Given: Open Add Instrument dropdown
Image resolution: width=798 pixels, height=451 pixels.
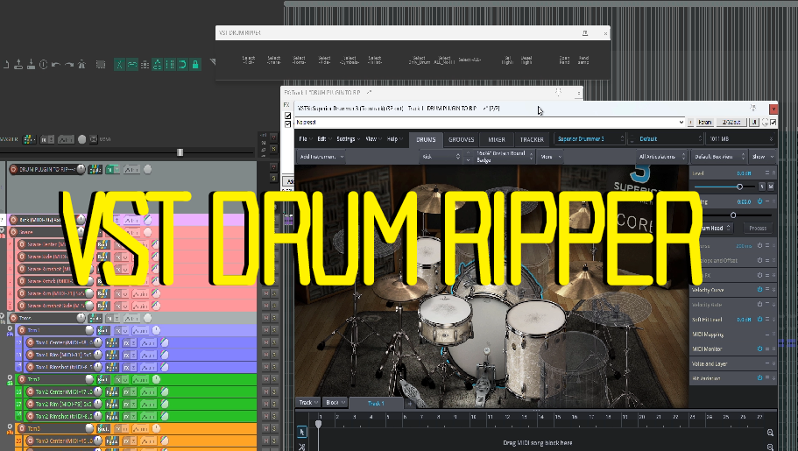Looking at the screenshot, I should click(x=321, y=157).
